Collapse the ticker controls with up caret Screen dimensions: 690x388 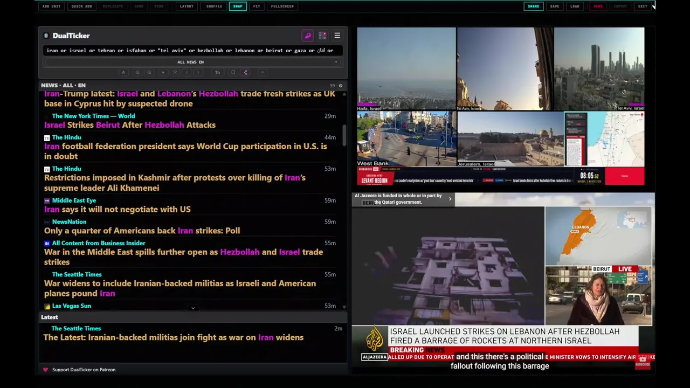click(263, 72)
